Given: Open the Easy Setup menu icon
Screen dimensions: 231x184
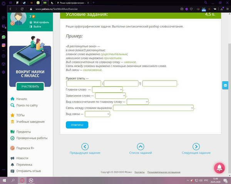Looking at the screenshot, I should 228,9.
